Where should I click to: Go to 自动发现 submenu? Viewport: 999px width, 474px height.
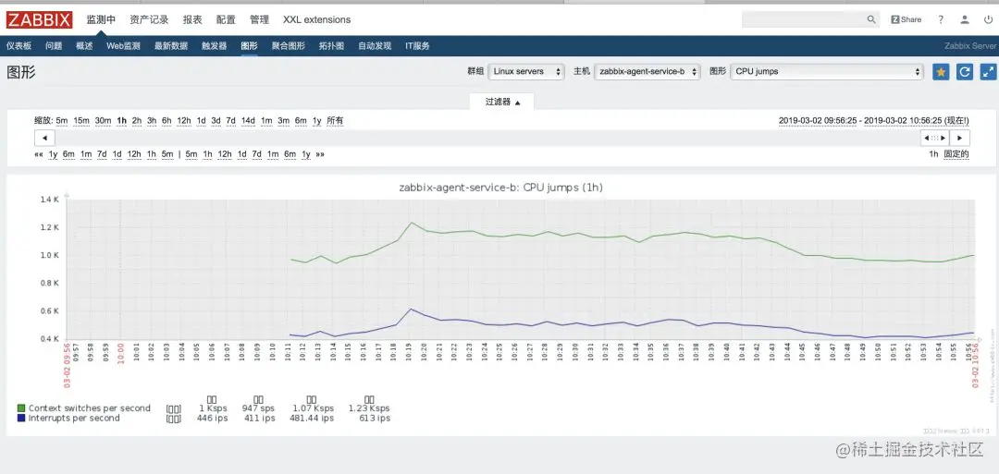375,46
